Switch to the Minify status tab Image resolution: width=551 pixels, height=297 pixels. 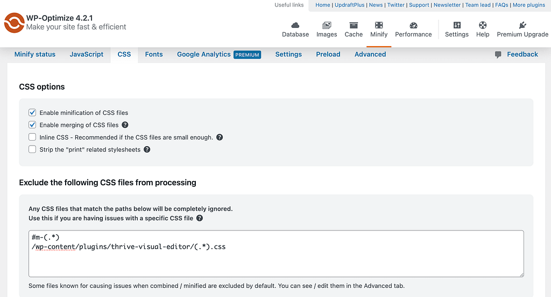click(35, 54)
